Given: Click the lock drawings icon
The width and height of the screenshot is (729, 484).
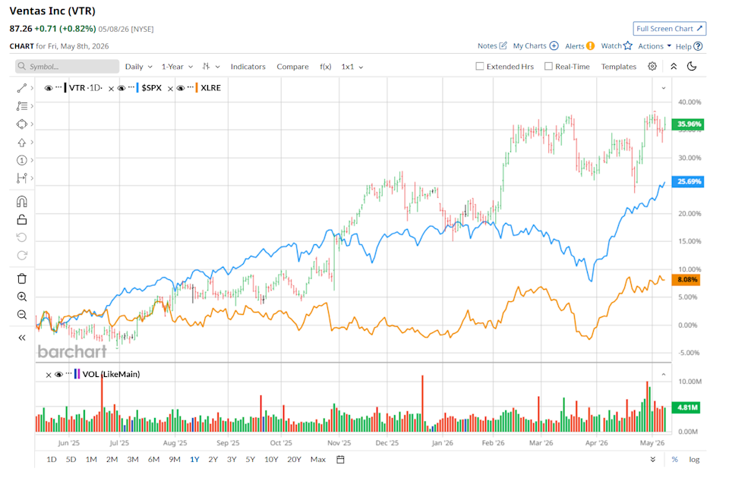Looking at the screenshot, I should [22, 219].
